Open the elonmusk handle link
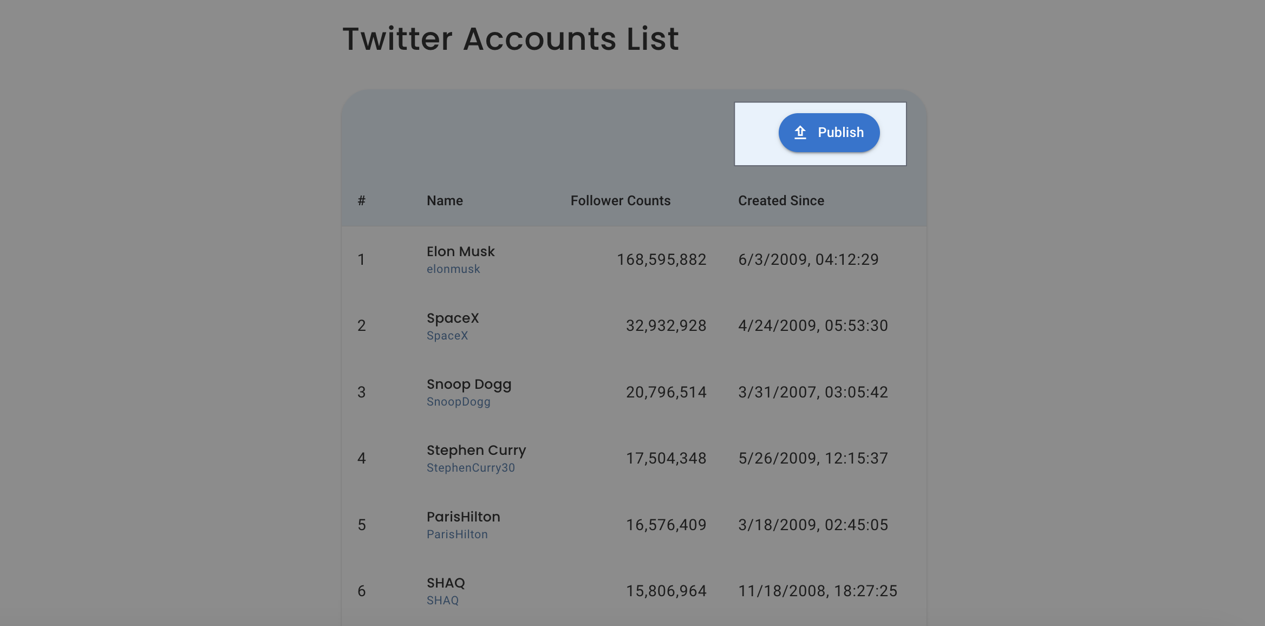The height and width of the screenshot is (626, 1265). (453, 269)
